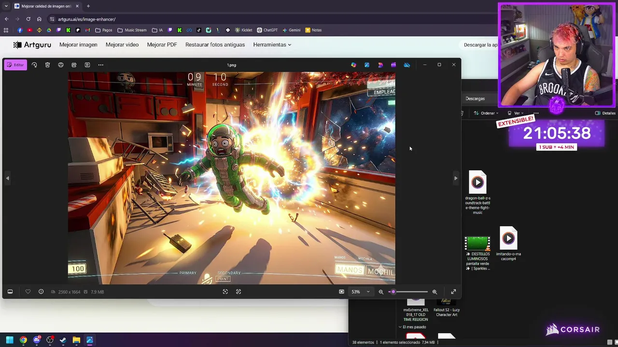Open Chrome apps grid icon

pyautogui.click(x=6, y=30)
